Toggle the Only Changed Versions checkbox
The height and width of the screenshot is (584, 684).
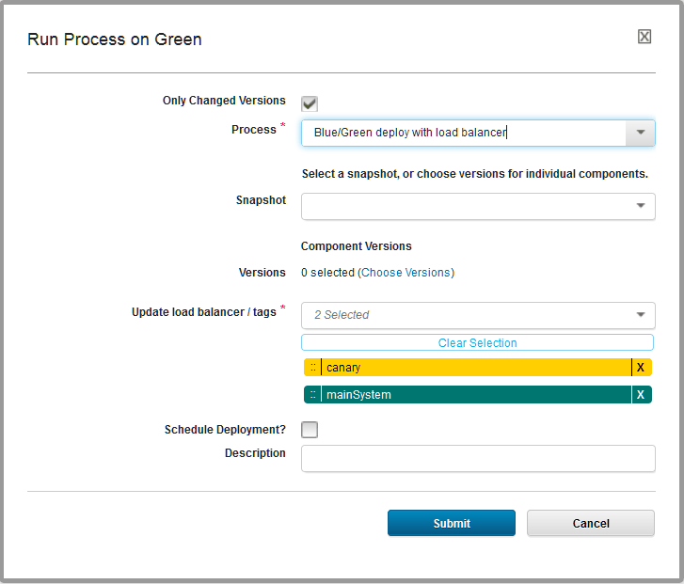click(310, 103)
